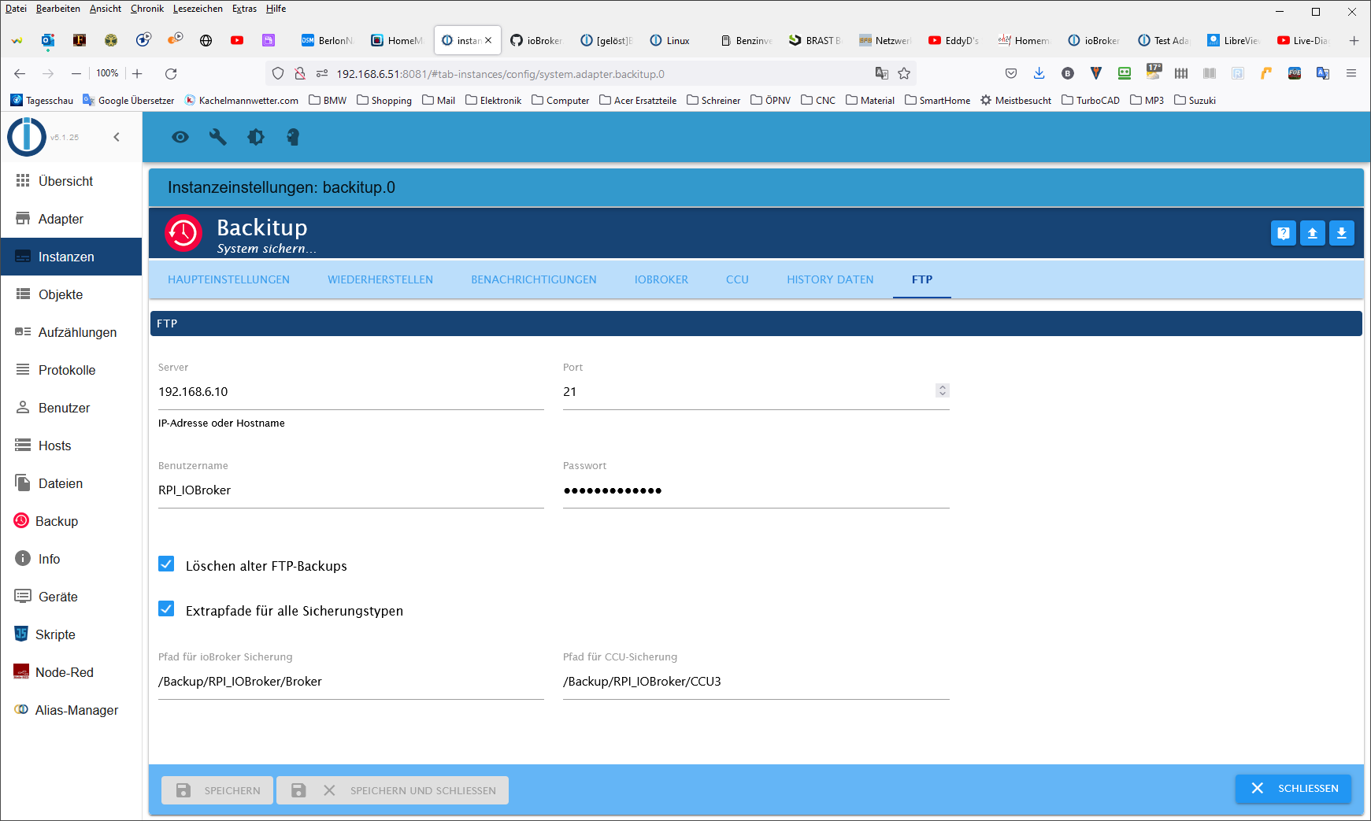Open Adapter in the sidebar
Viewport: 1371px width, 821px height.
[71, 219]
